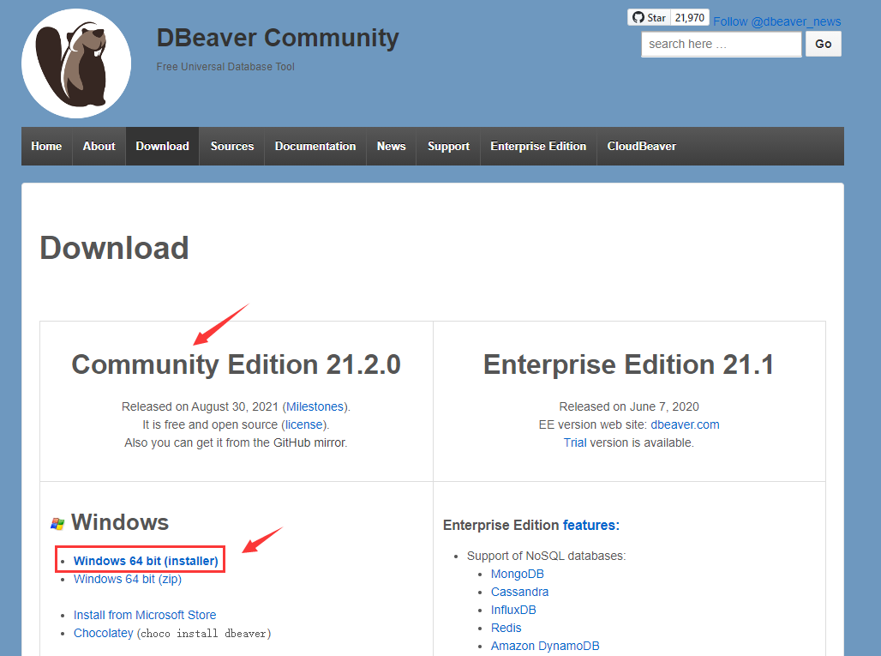Open the Amazon DynamoDB link

[x=545, y=646]
